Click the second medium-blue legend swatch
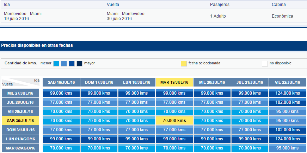This screenshot has height=153, width=307. click(x=64, y=64)
